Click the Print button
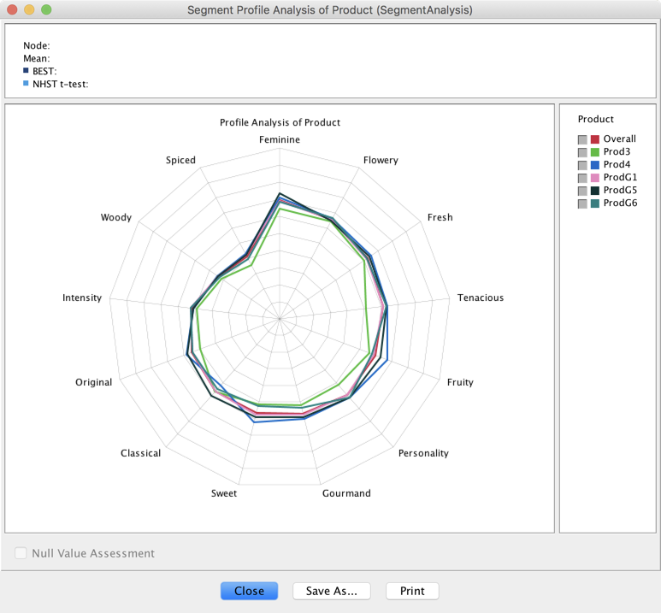 click(x=412, y=591)
